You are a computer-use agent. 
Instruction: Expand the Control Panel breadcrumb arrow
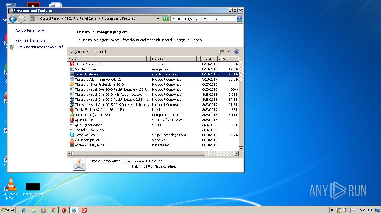click(62, 18)
